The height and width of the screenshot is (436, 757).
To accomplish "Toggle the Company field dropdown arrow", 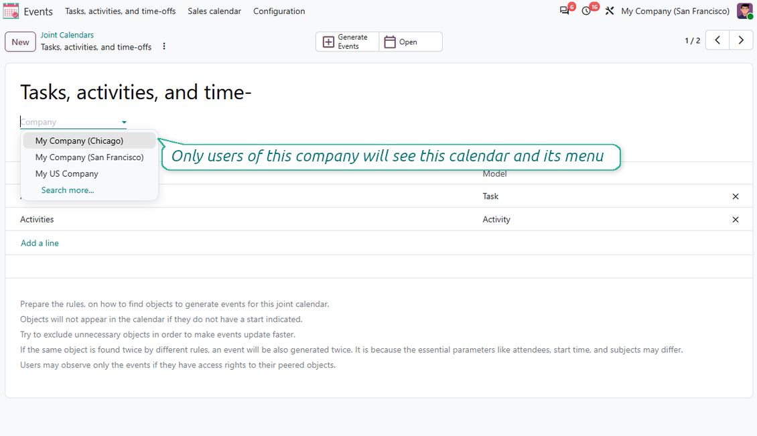I will point(124,122).
